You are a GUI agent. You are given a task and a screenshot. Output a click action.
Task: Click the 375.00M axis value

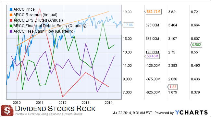click(152, 39)
